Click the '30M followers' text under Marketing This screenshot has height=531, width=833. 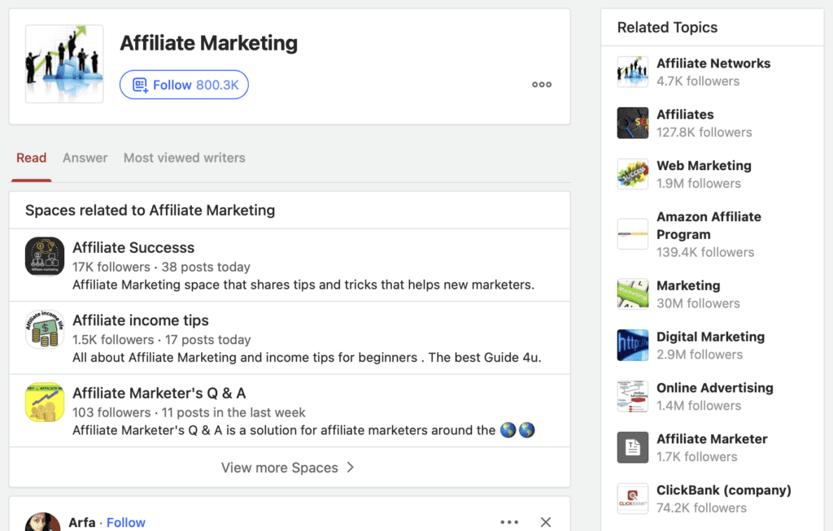(698, 303)
